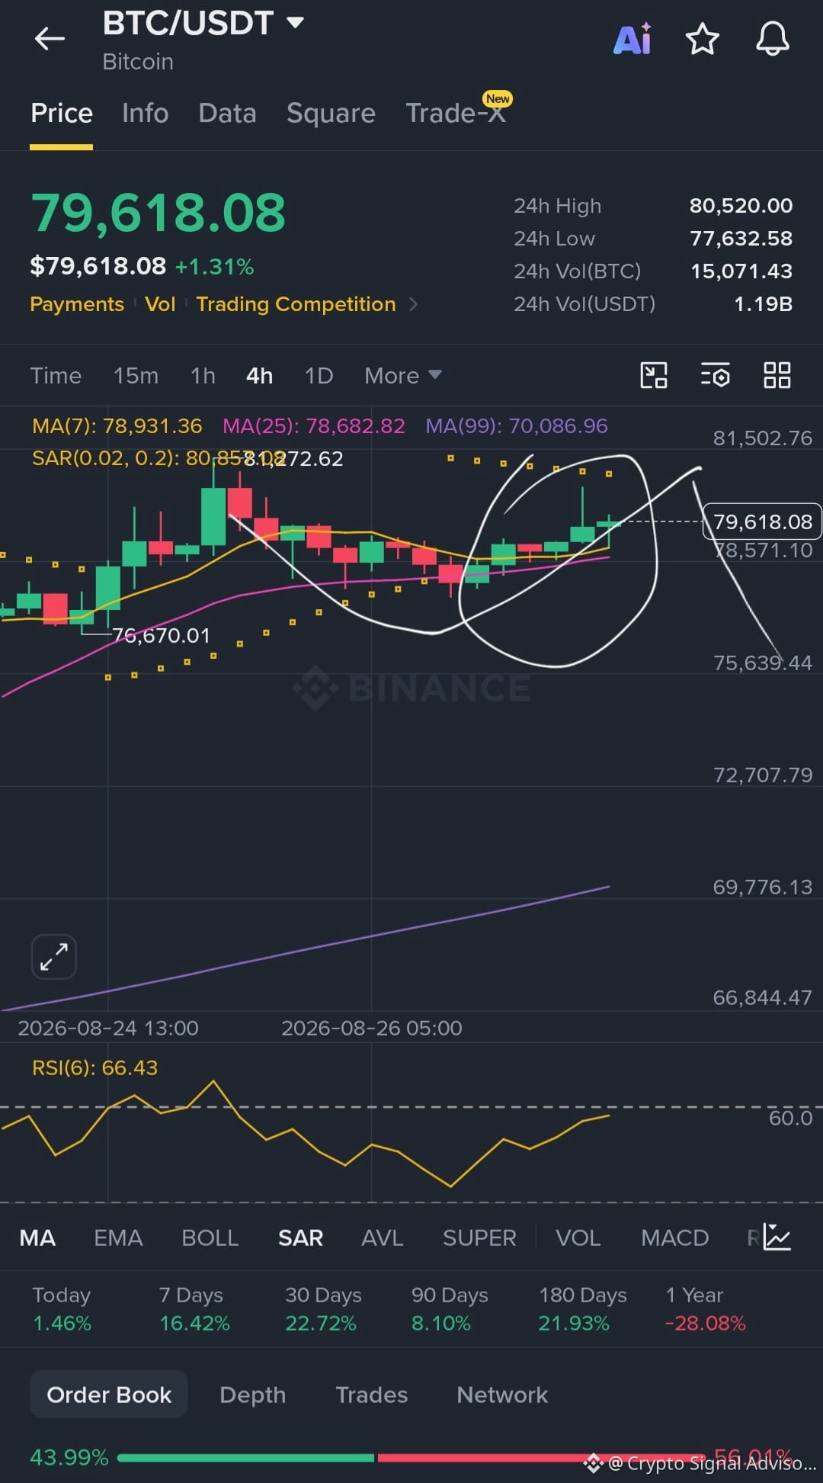Show the Network view
Image resolution: width=823 pixels, height=1483 pixels.
502,1395
